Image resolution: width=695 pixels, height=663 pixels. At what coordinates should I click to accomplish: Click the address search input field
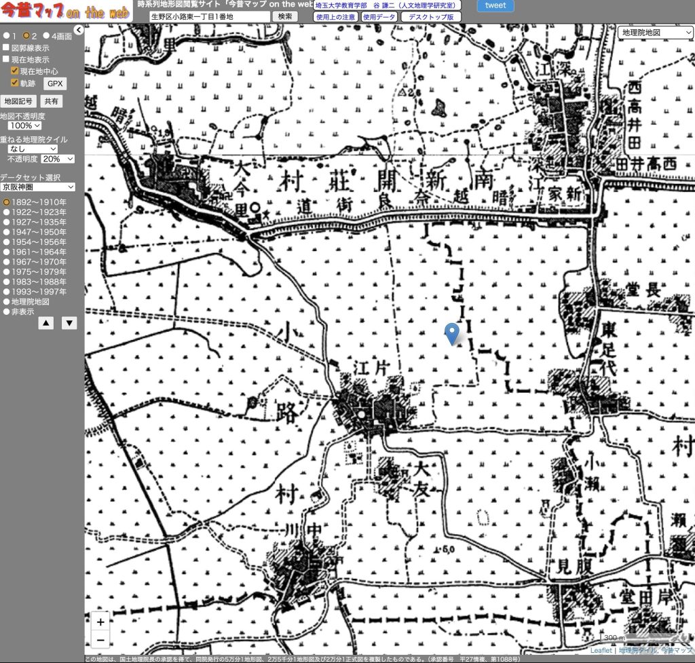coord(204,16)
